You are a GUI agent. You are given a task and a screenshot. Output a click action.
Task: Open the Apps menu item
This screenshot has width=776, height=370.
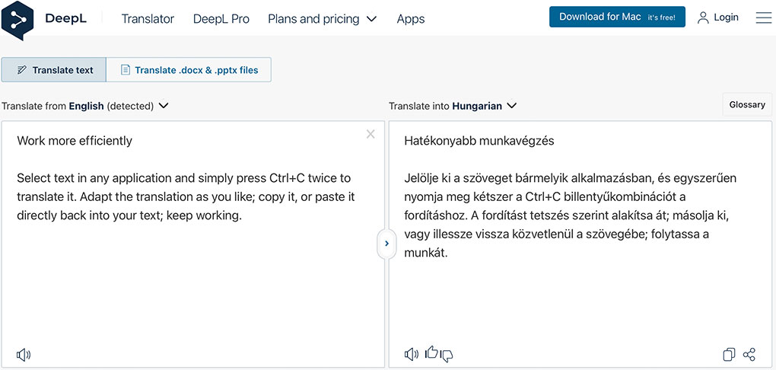tap(411, 19)
